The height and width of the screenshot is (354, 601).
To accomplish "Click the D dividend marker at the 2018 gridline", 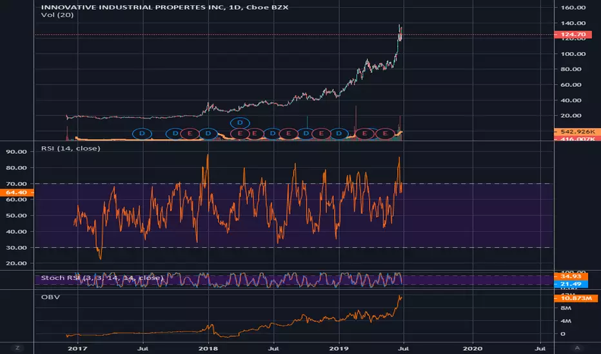I will click(208, 134).
